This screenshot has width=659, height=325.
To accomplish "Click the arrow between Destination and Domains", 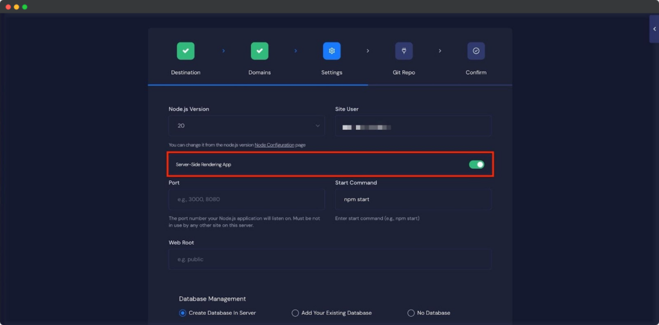I will tap(223, 51).
